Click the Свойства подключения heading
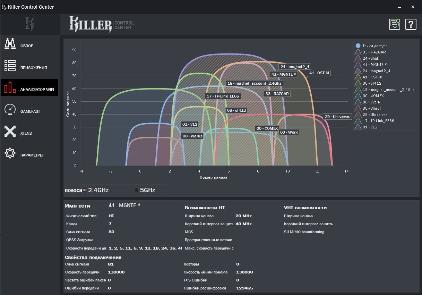This screenshot has width=422, height=295. pos(93,257)
